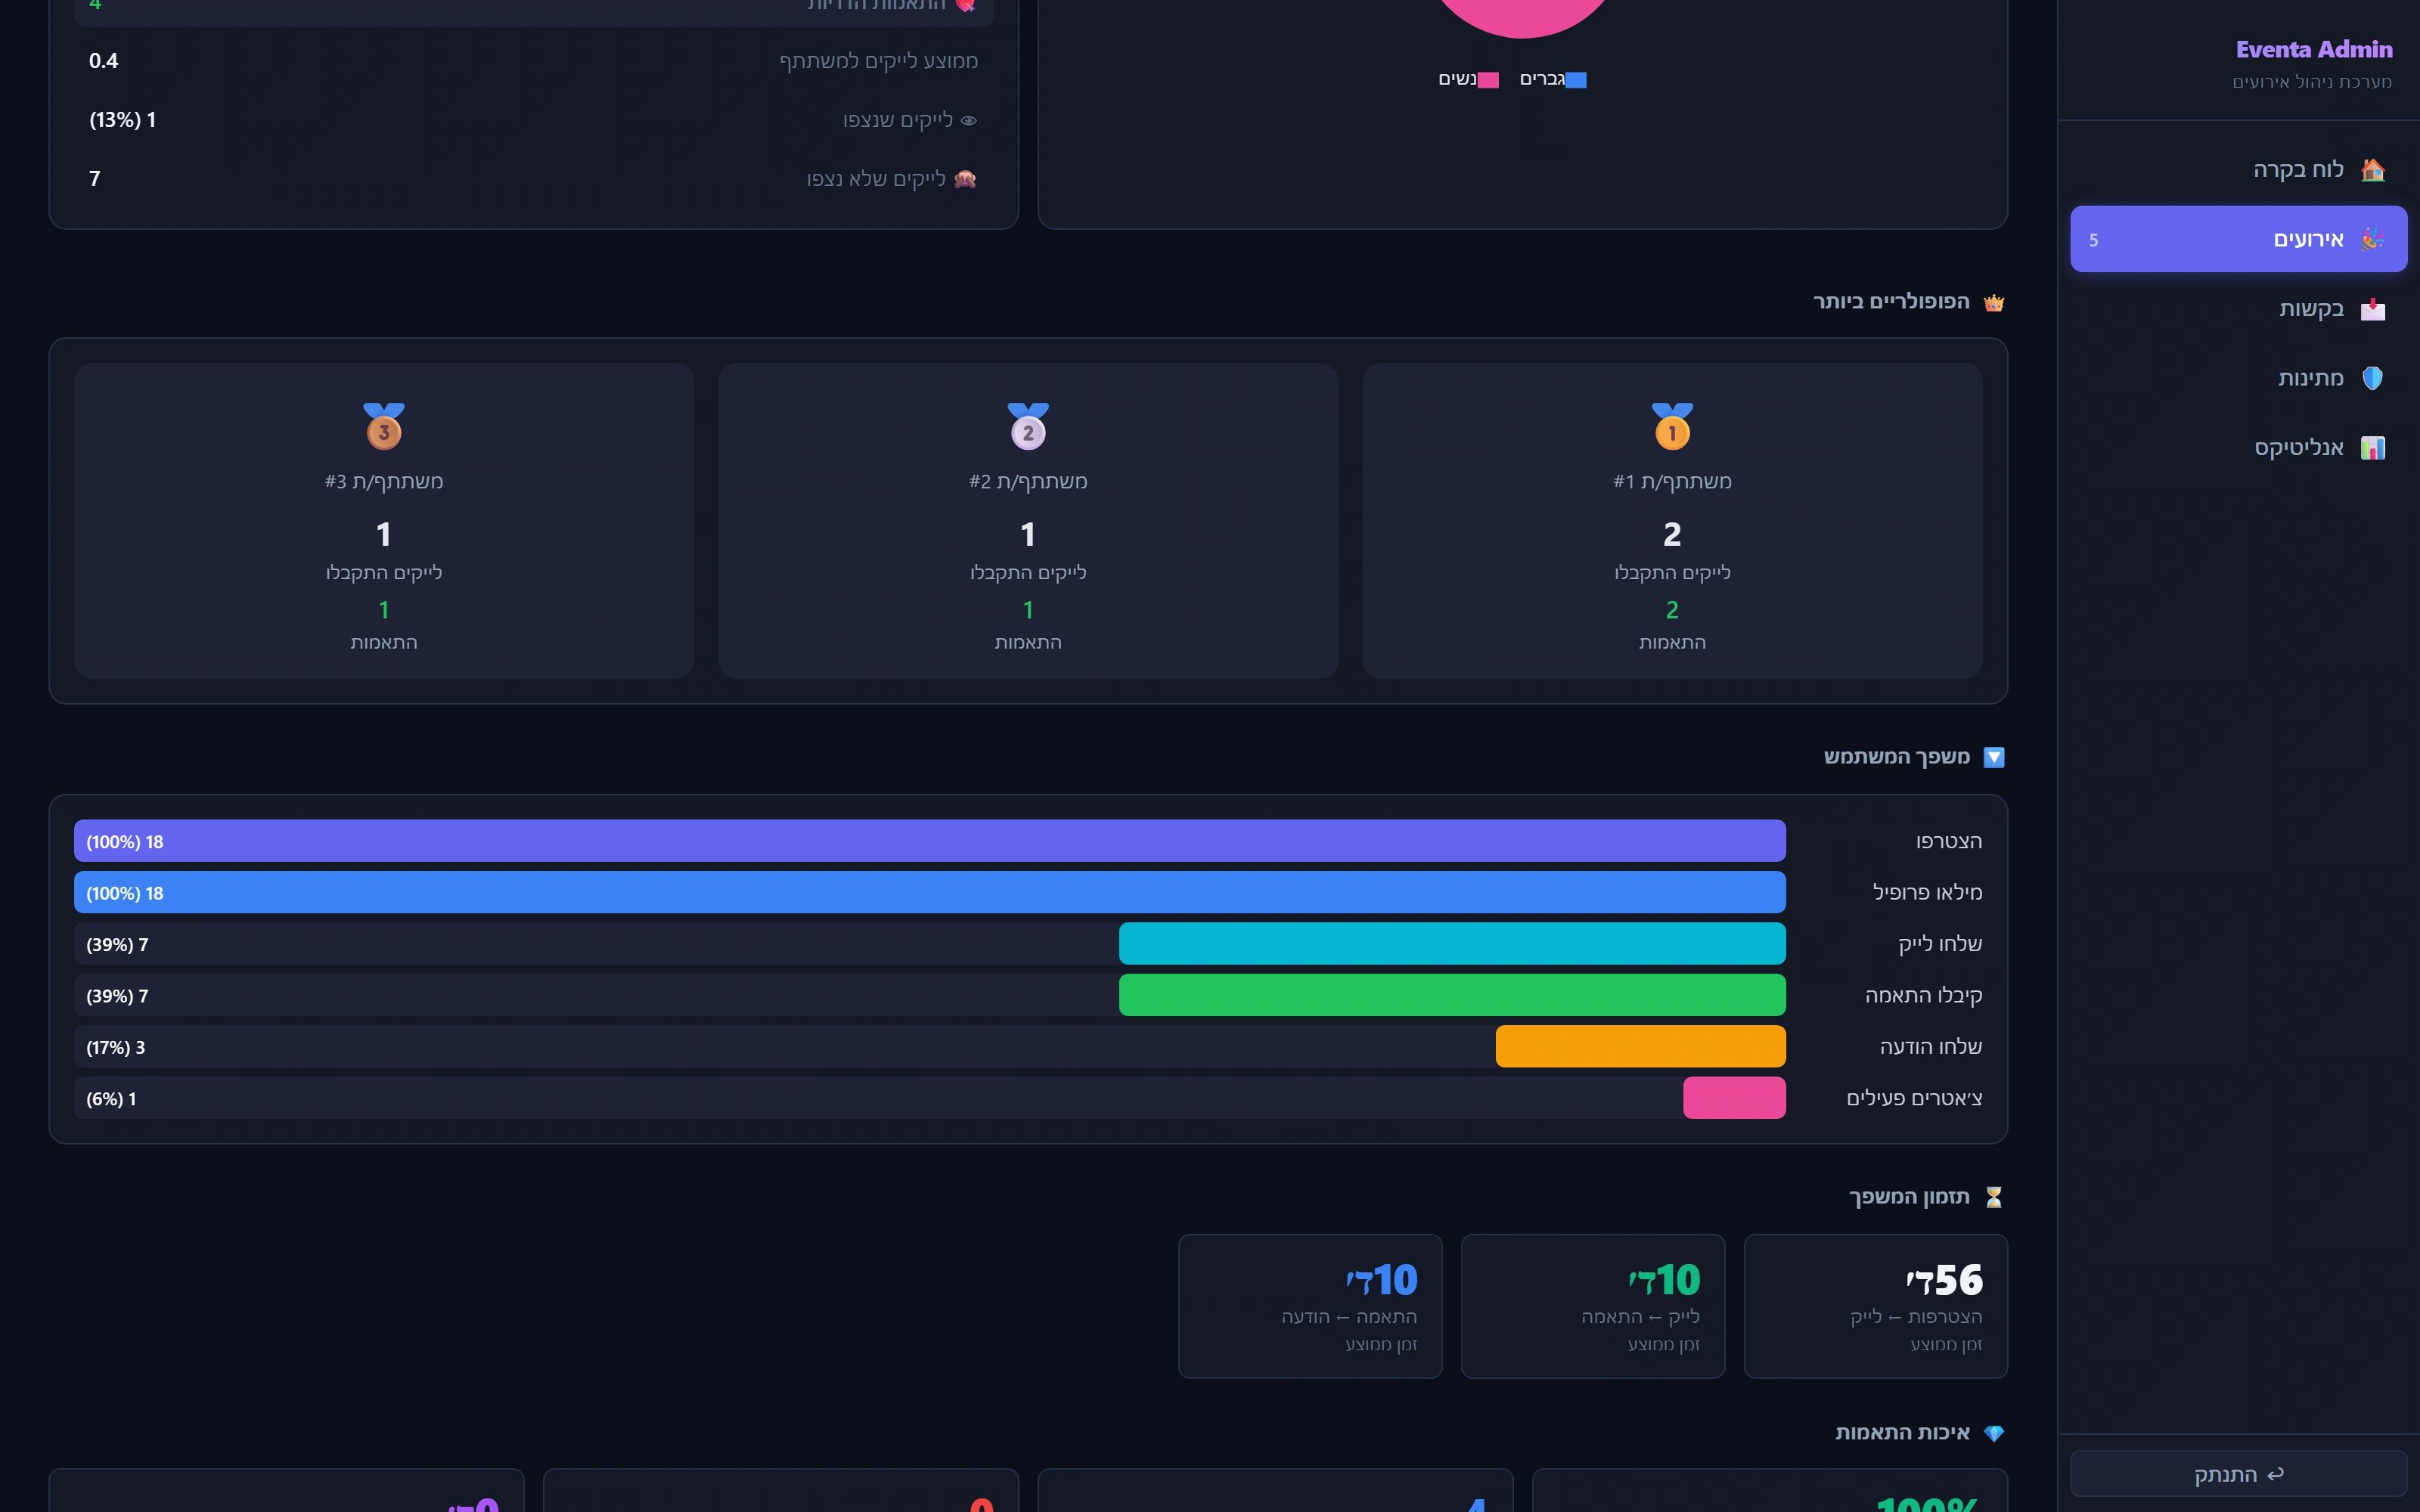Click the purple הצטרפו funnel bar

(930, 841)
